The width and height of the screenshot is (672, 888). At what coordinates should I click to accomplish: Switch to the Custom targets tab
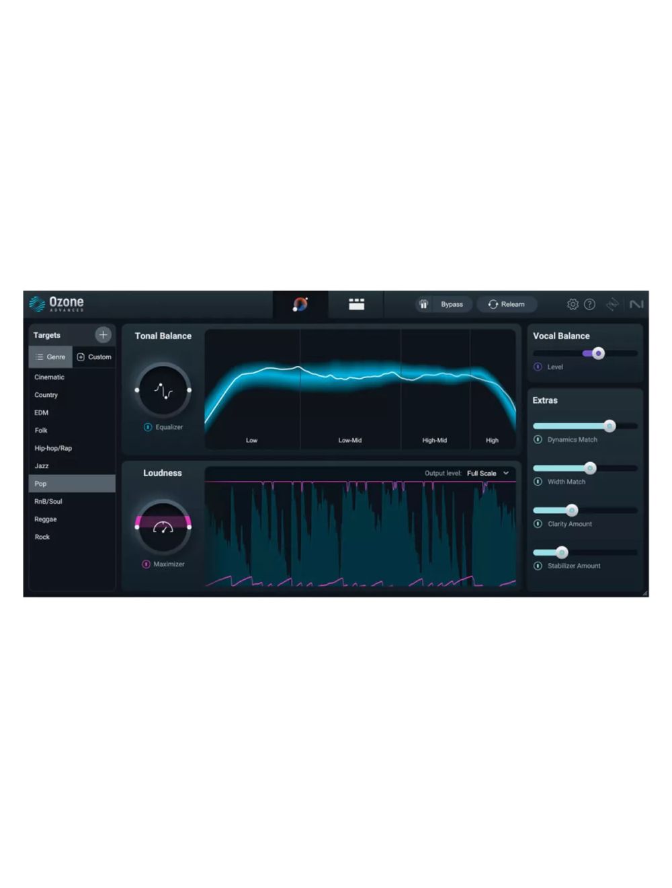pos(94,357)
